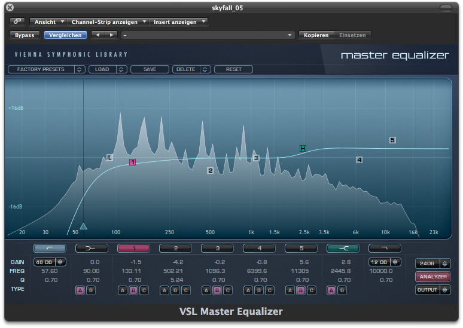Toggle the Vergleichen compare button
The image size is (463, 328).
(x=65, y=35)
